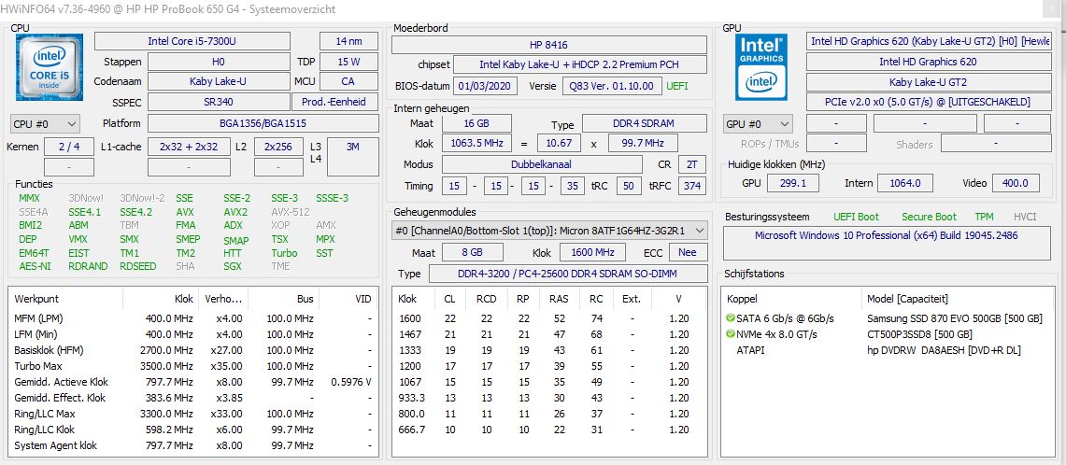Click the BIOS version Q83 Ver. 01.10.00
Viewport: 1066px width, 465px height.
tap(612, 86)
